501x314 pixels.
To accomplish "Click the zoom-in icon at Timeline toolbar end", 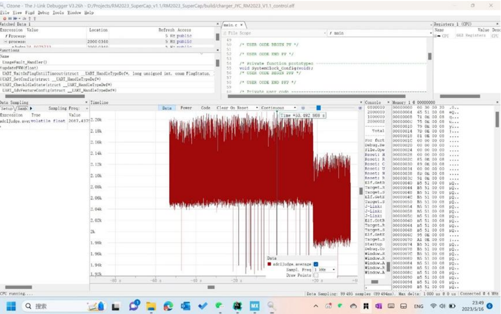I will click(360, 108).
